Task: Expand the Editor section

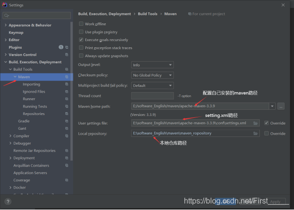Action: [x=6, y=40]
